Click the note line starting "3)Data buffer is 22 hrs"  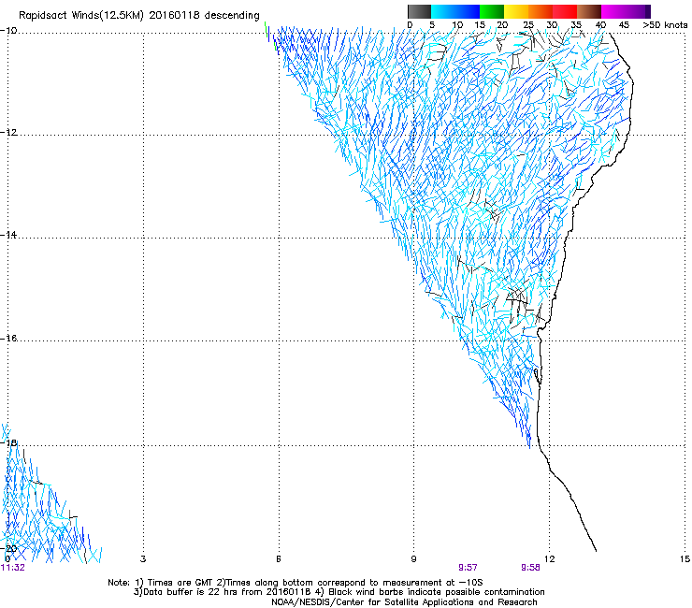click(339, 592)
